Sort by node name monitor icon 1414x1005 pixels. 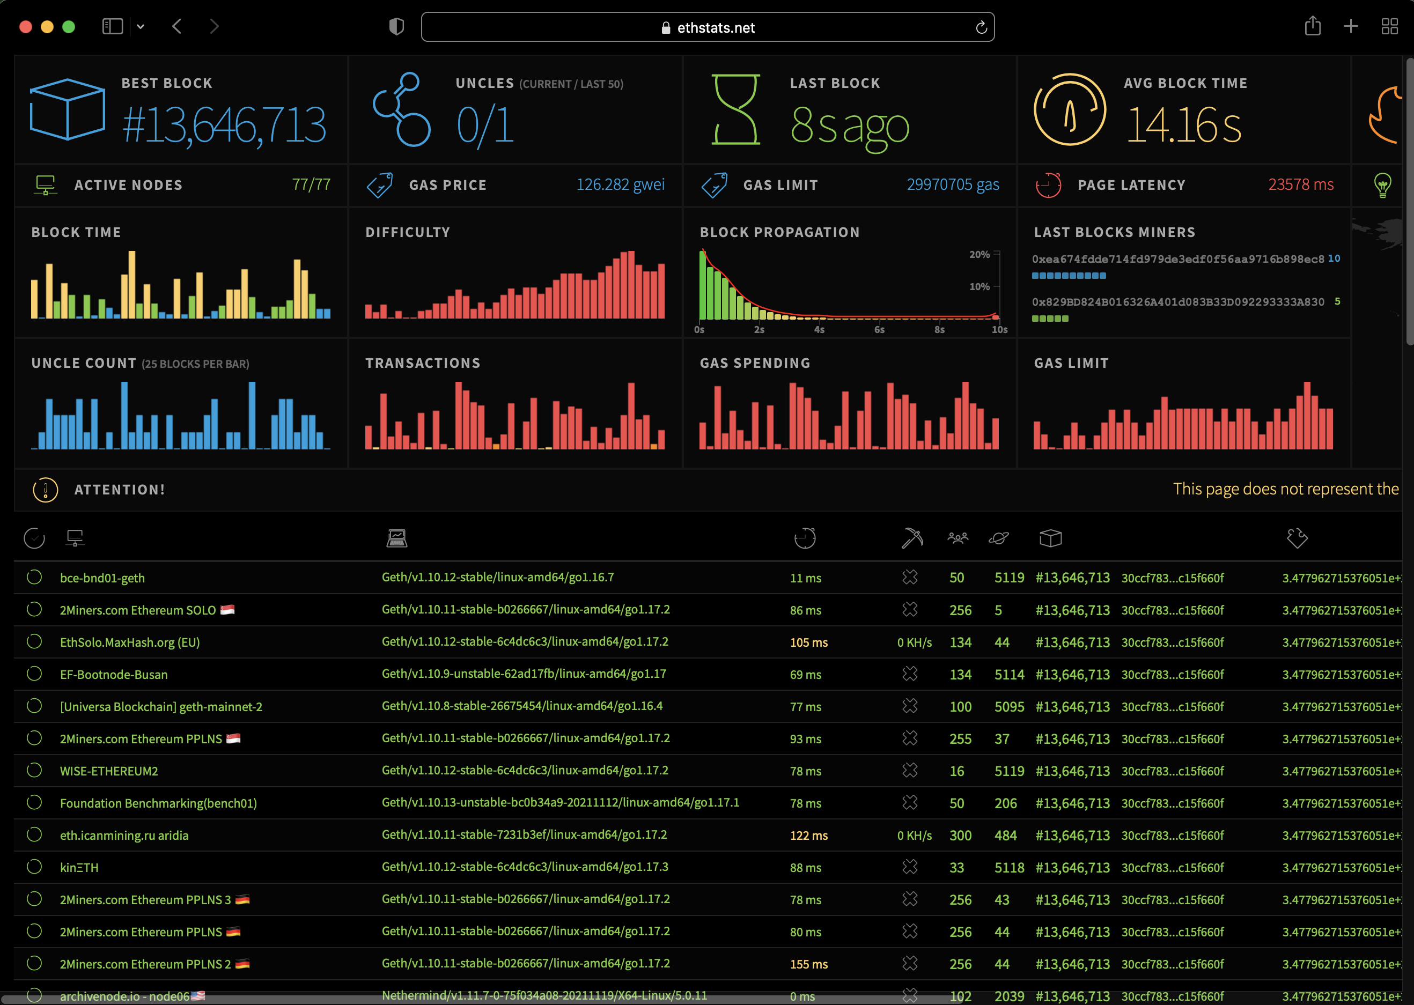tap(75, 538)
